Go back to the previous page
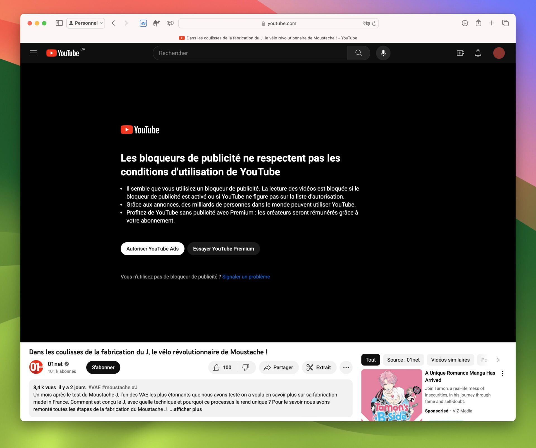Viewport: 536px width, 448px height. (x=113, y=23)
